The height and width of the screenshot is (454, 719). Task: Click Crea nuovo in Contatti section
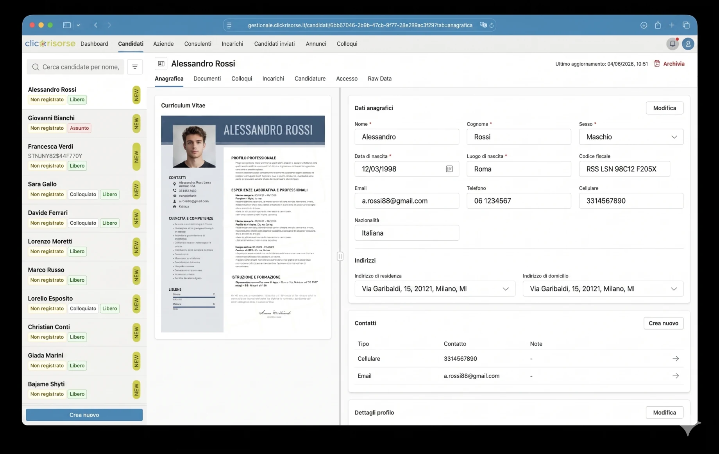(x=663, y=323)
